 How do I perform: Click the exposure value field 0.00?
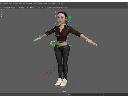coord(39,7)
